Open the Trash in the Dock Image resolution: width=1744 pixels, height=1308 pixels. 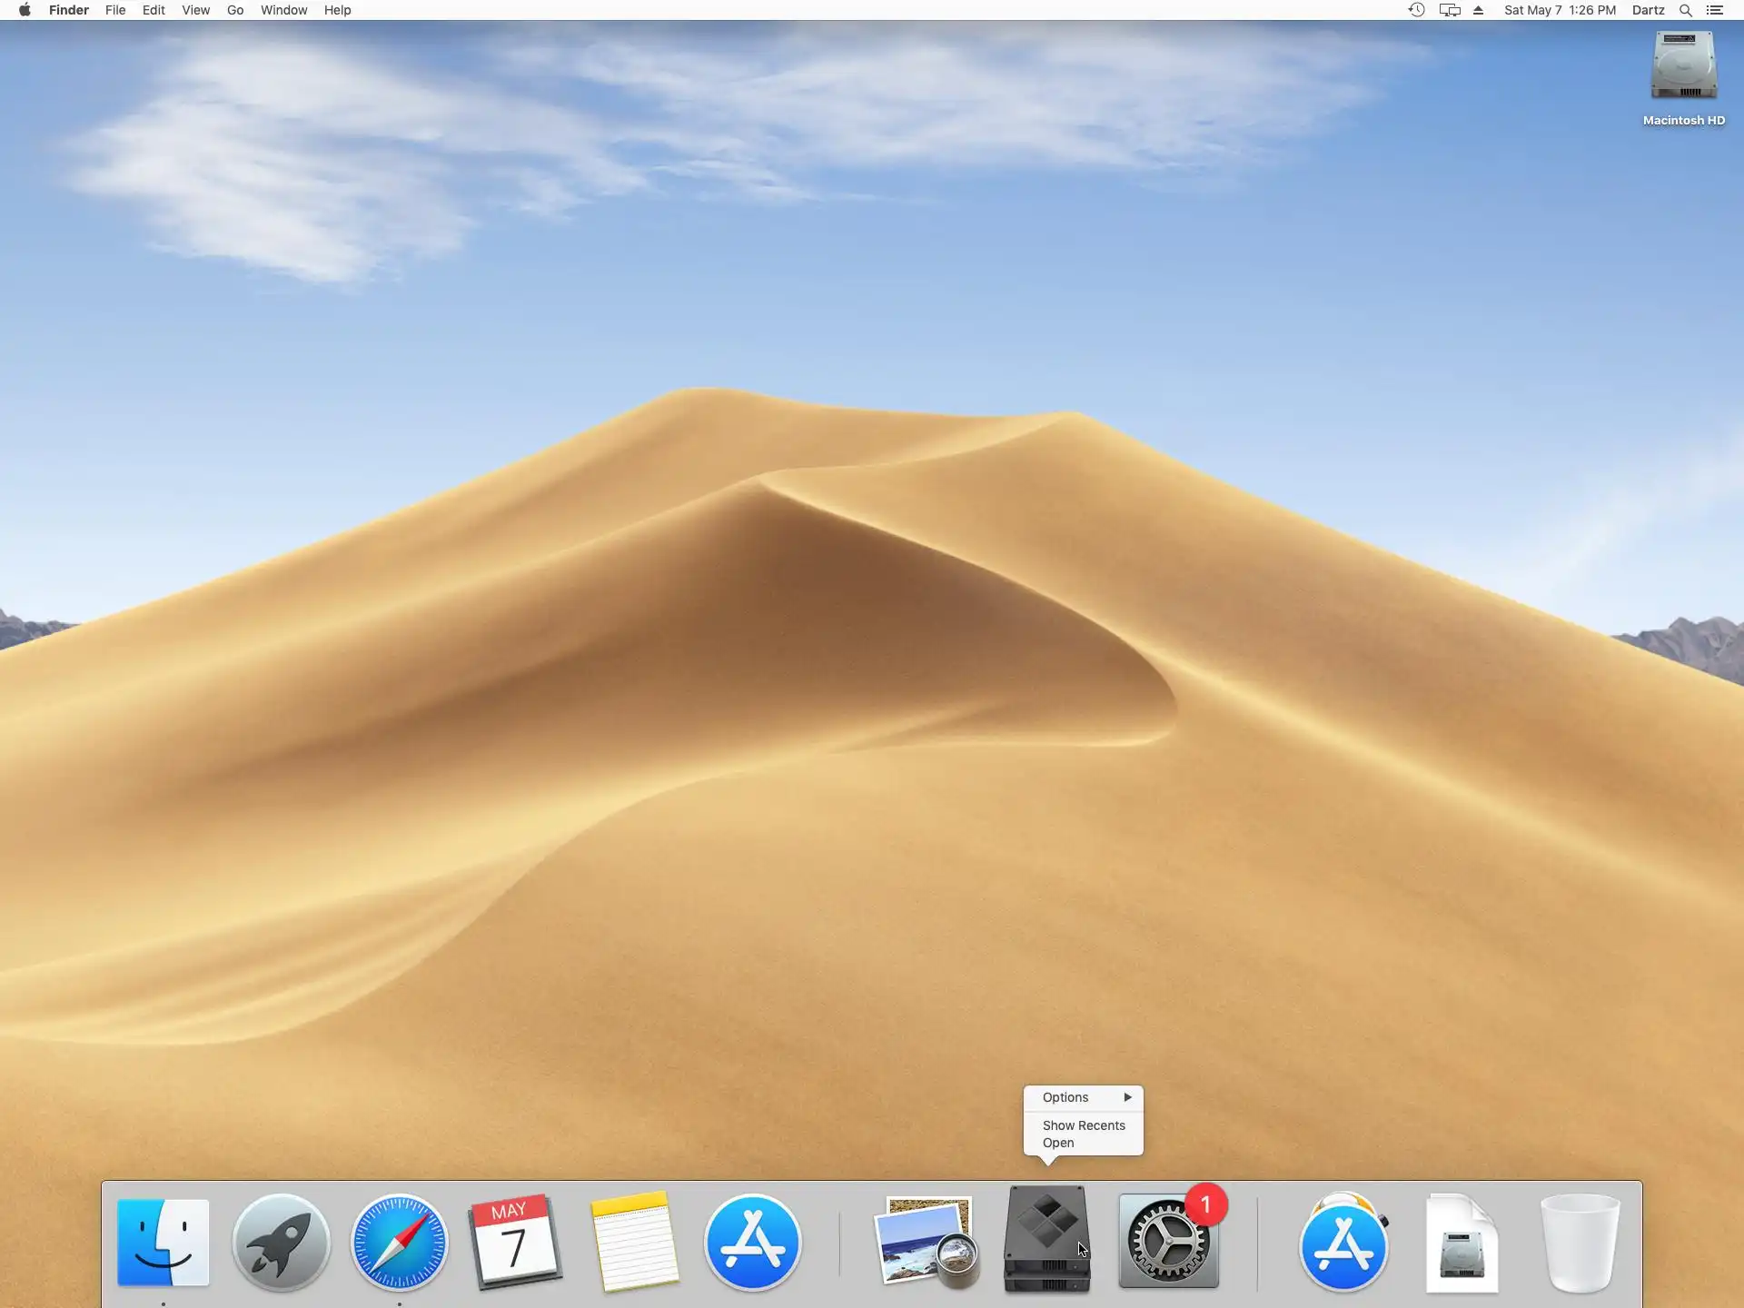[x=1580, y=1242]
